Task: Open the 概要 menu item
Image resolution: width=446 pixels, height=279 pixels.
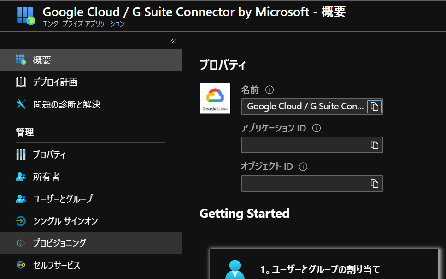Action: (41, 60)
